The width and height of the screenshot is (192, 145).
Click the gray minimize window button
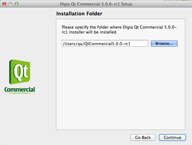[x=10, y=4]
